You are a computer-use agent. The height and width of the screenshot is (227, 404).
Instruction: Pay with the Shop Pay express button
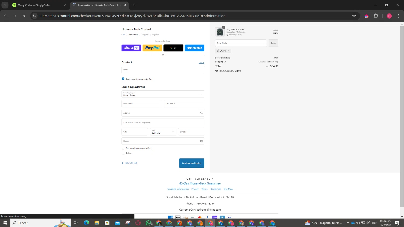tap(131, 48)
